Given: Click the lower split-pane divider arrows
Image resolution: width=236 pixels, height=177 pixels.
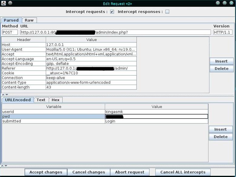Looking at the screenshot, I should pos(3,166).
